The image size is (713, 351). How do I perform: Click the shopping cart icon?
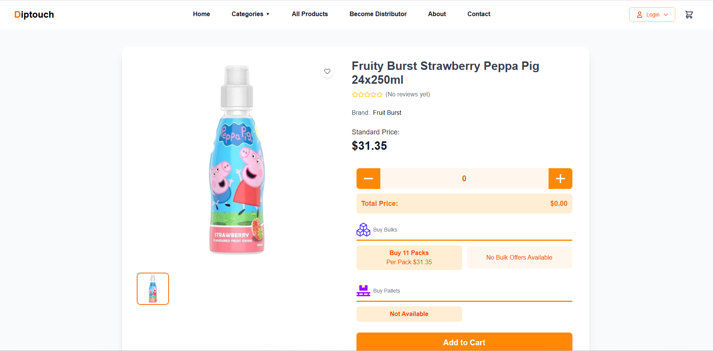pyautogui.click(x=689, y=15)
